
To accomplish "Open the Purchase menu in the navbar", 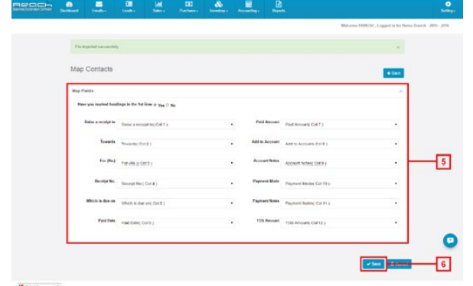I will pos(188,7).
